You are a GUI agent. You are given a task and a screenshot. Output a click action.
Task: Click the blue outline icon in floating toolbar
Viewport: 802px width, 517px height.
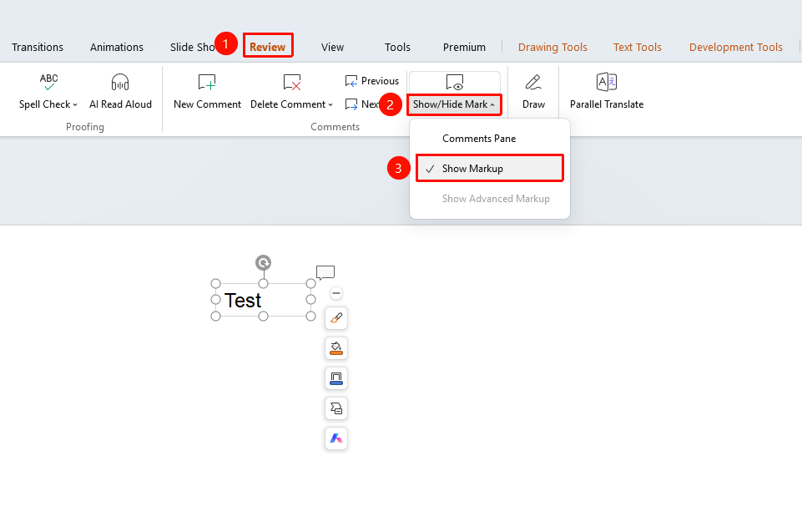point(336,379)
